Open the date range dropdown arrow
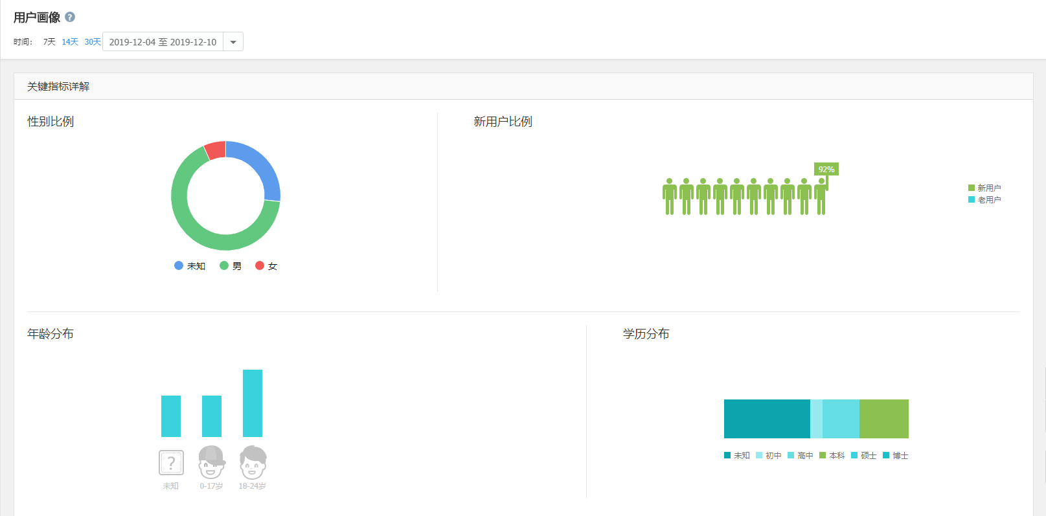The image size is (1046, 516). click(233, 42)
